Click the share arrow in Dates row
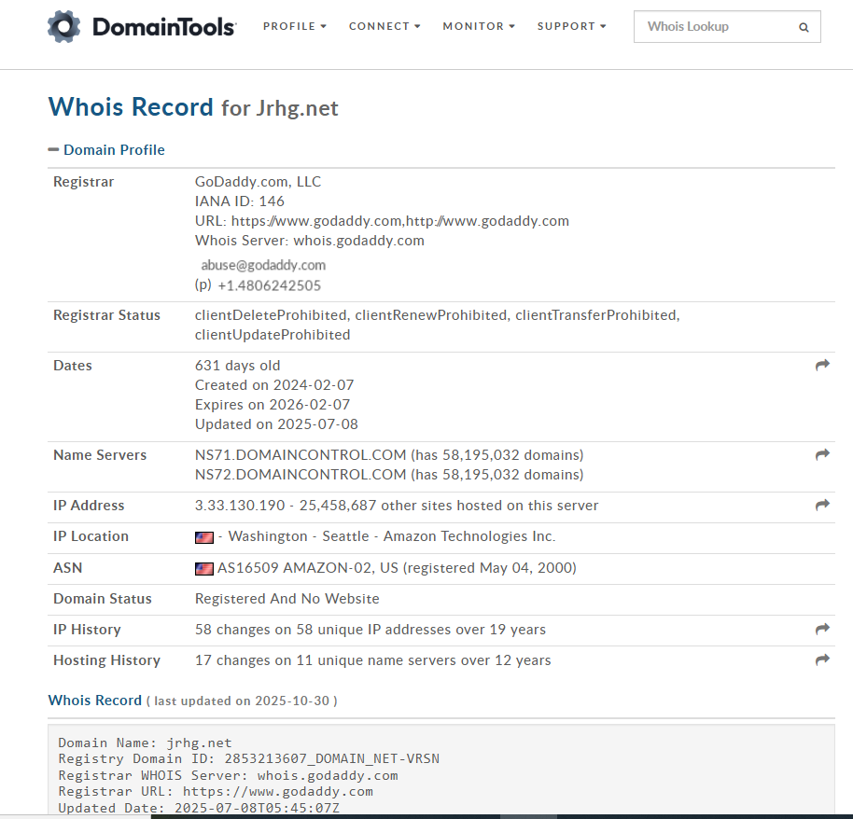This screenshot has width=853, height=819. point(822,366)
